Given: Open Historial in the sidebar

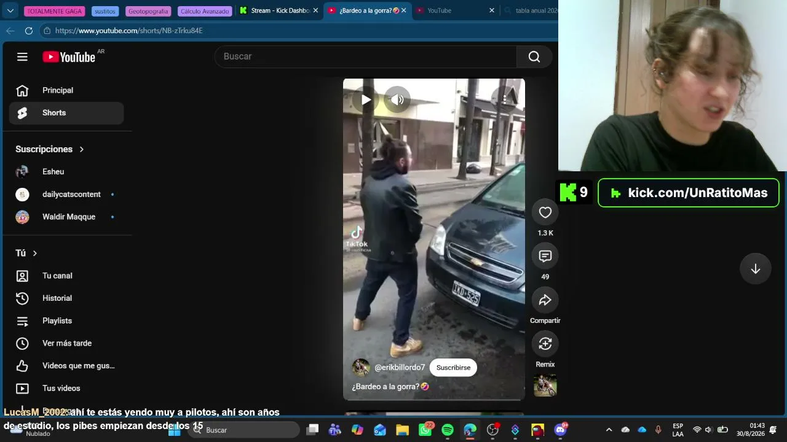Looking at the screenshot, I should 66,298.
